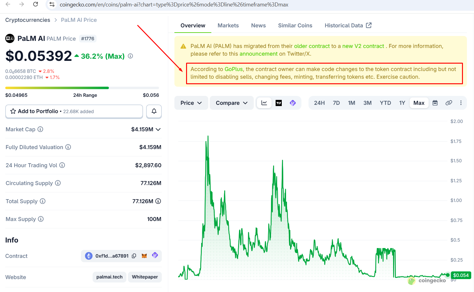Switch to TradingView chart icon
Viewport: 474px width, 292px height.
coord(279,103)
